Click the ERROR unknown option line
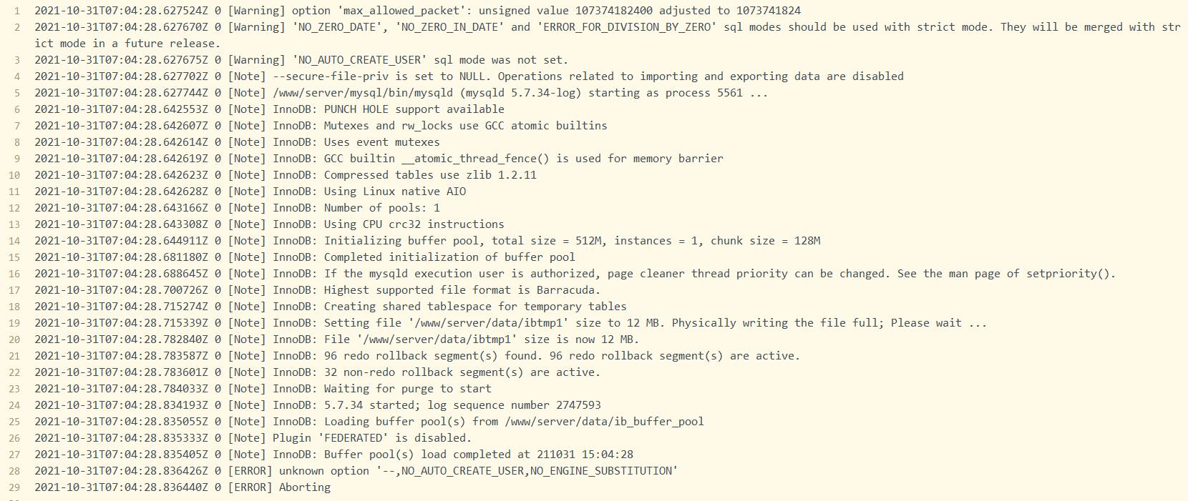The image size is (1188, 501). pyautogui.click(x=356, y=471)
